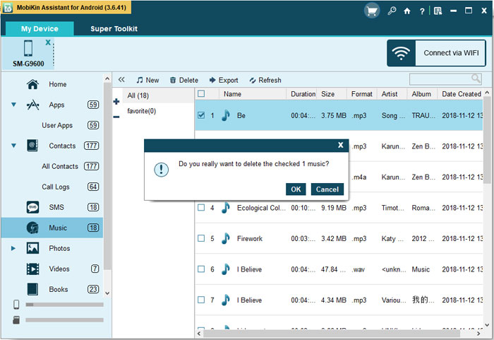The image size is (494, 340).
Task: Open help via the question mark icon
Action: tap(422, 11)
